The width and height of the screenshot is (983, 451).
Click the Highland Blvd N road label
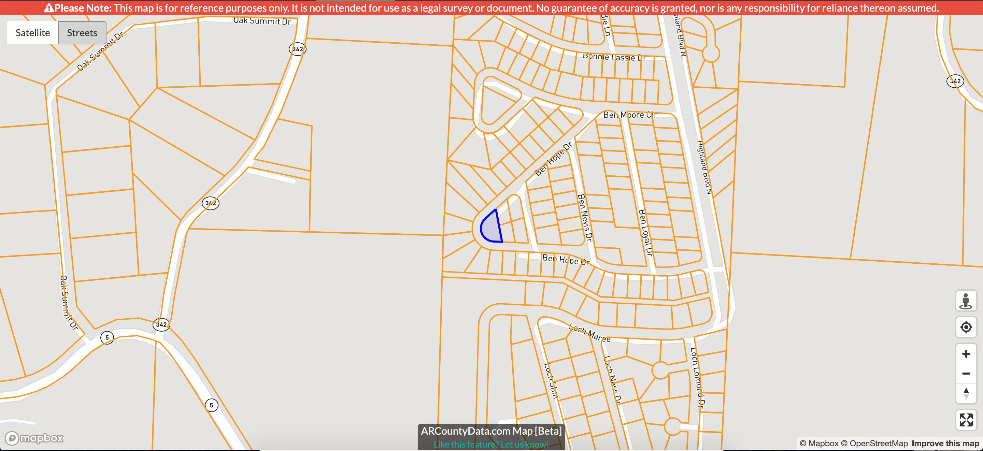pyautogui.click(x=704, y=168)
